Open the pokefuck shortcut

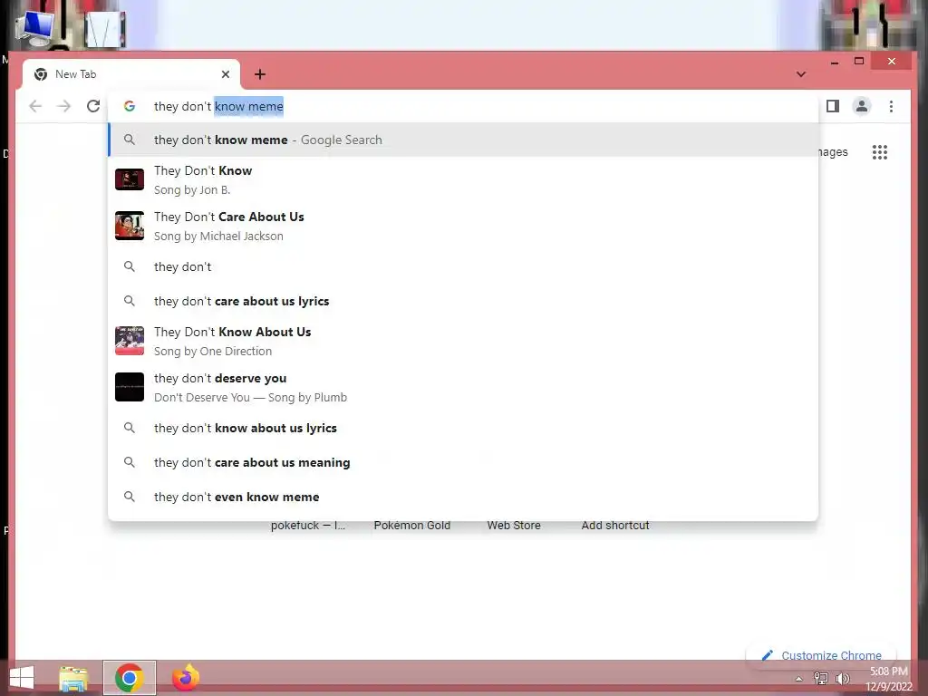(308, 525)
